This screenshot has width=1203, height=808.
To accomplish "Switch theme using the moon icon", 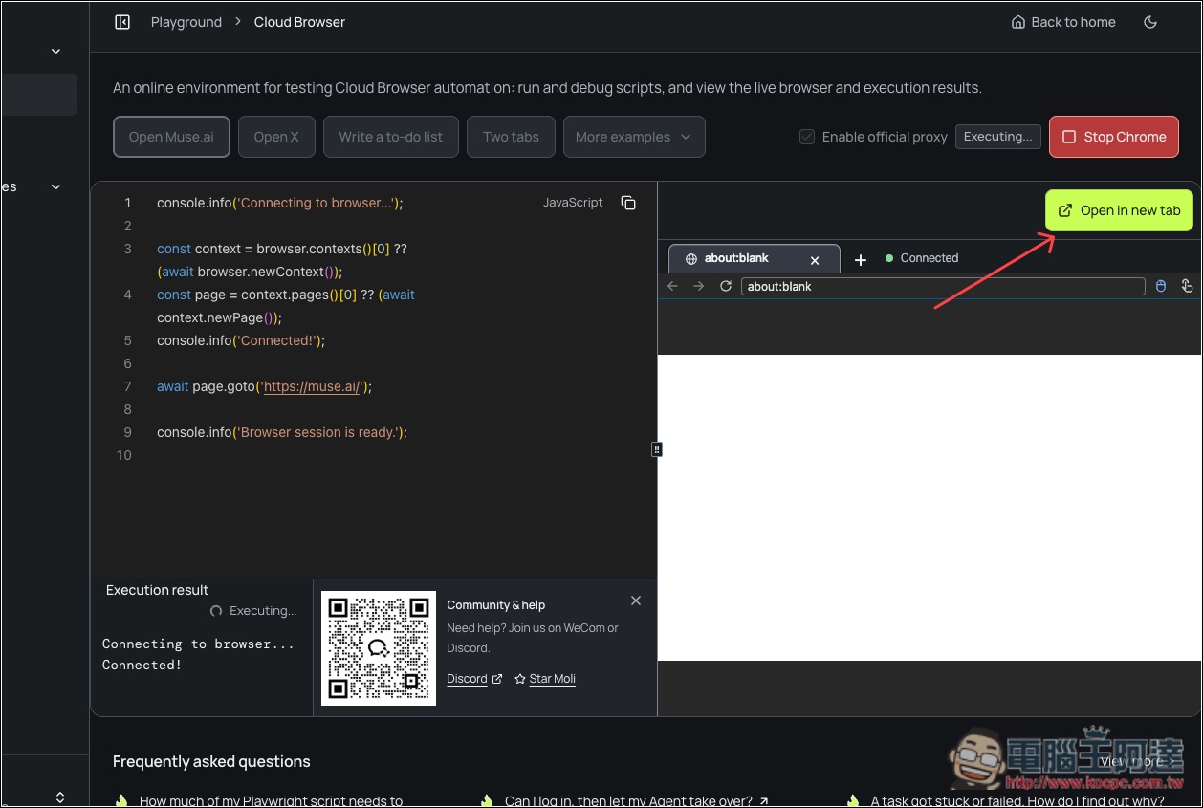I will click(x=1150, y=22).
